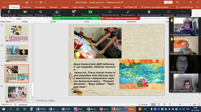Switch to slide sorter view in status bar

pyautogui.click(x=159, y=105)
